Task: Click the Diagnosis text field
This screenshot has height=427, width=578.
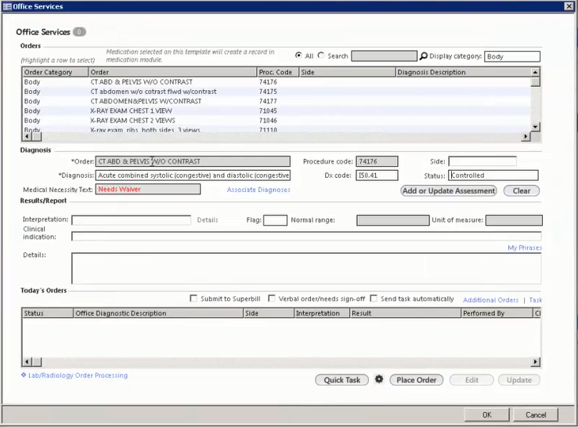Action: (193, 176)
